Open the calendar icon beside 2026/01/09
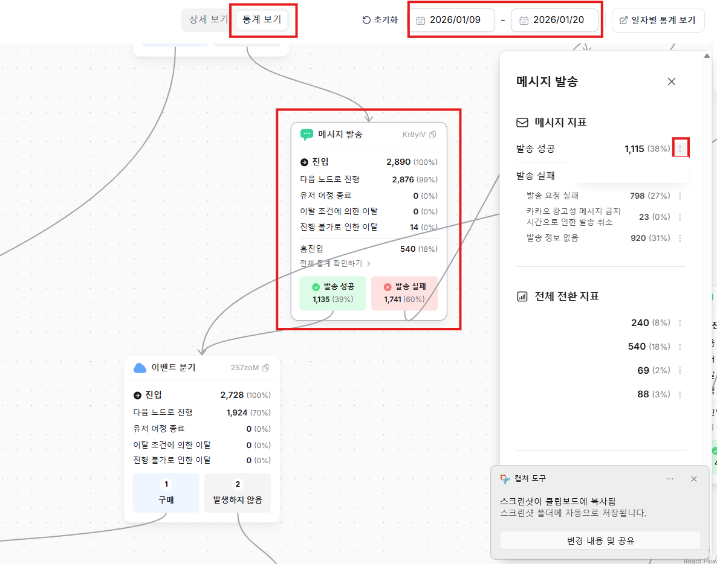The image size is (717, 564). point(421,20)
